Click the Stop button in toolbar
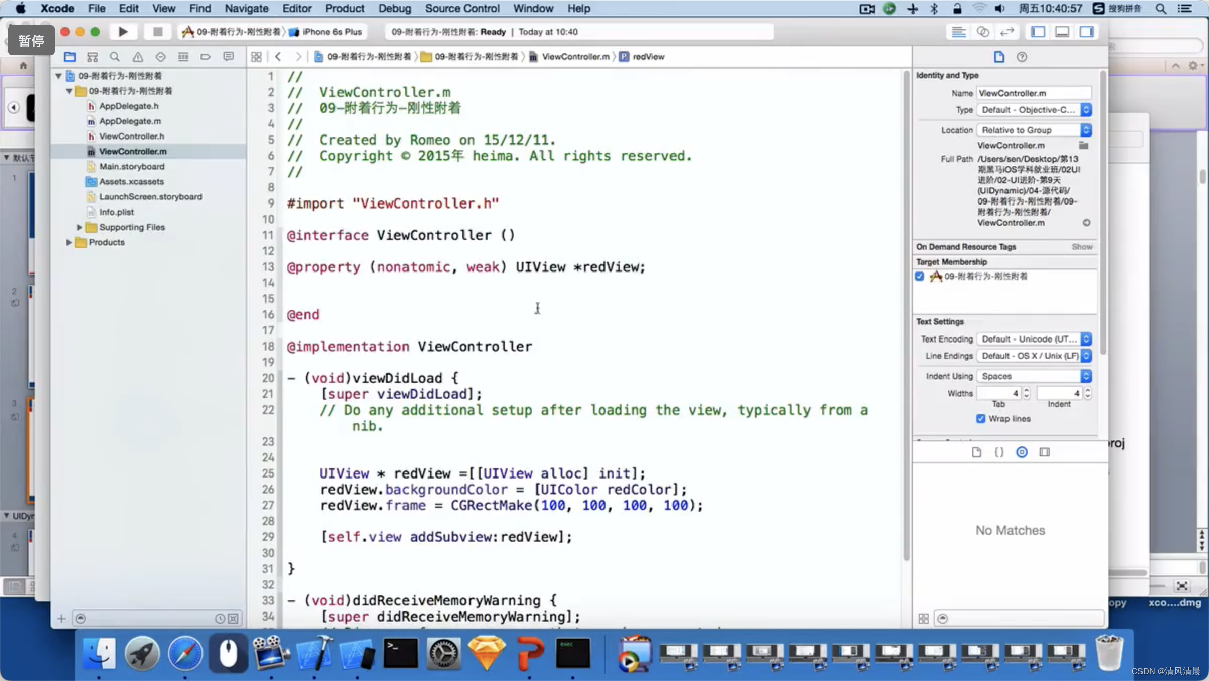 tap(157, 32)
